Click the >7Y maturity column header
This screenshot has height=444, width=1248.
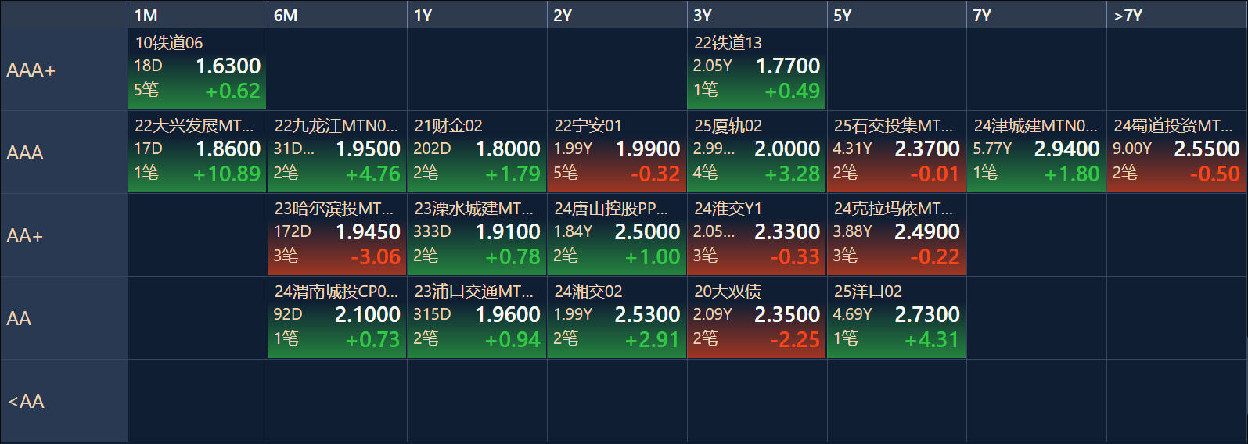pos(1176,15)
